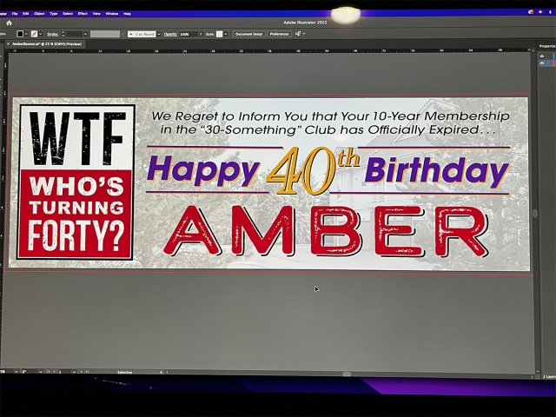Screen dimensions: 556x417
Task: Open the stroke weight dropdown
Action: coord(85,34)
